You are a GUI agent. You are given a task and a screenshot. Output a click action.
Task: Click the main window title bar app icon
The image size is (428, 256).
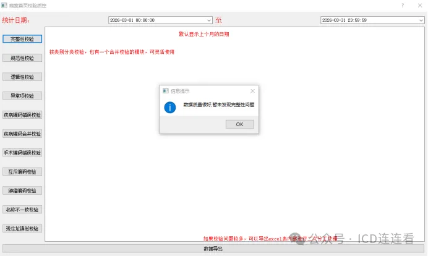pos(4,5)
